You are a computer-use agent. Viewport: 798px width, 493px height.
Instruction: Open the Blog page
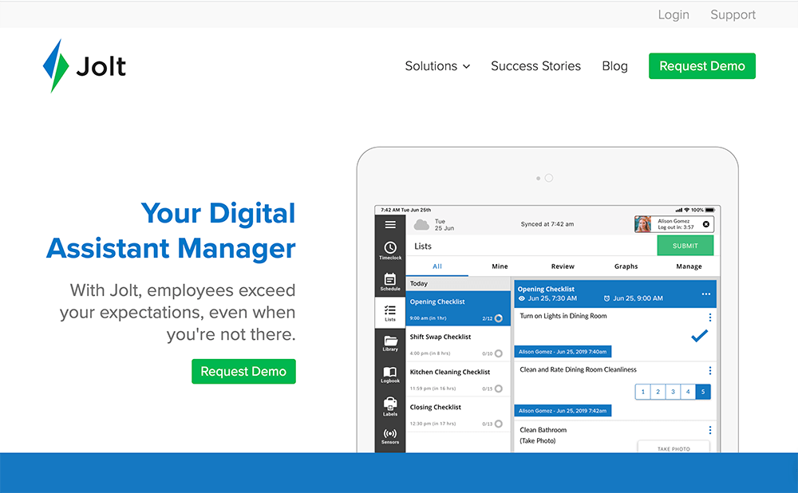click(x=614, y=66)
